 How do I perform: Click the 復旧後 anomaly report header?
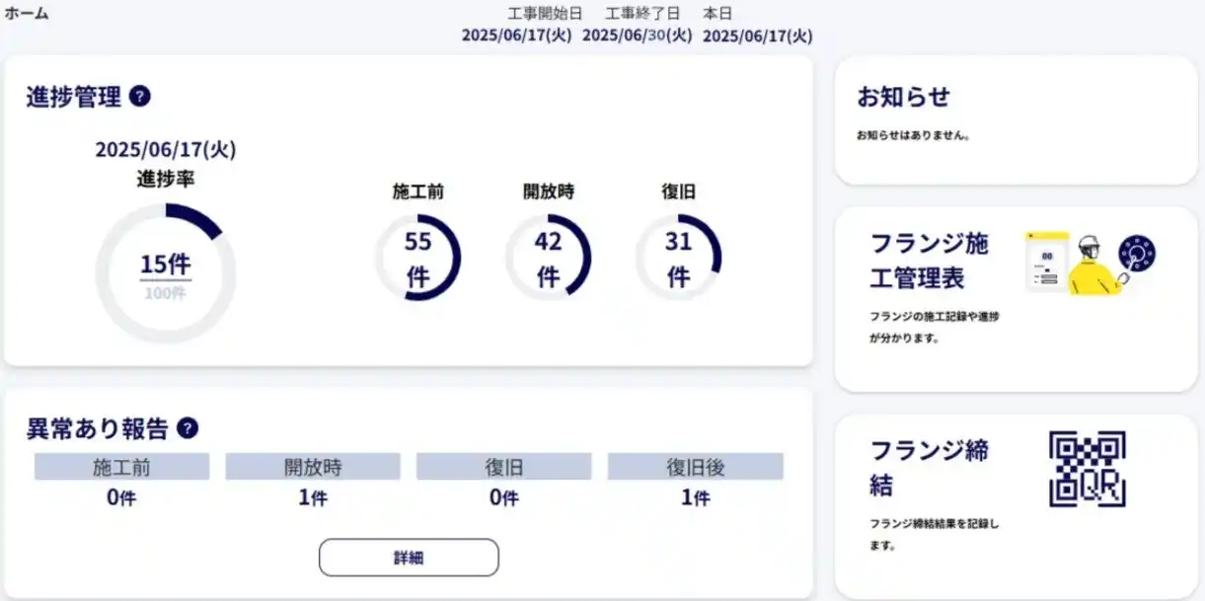(695, 467)
